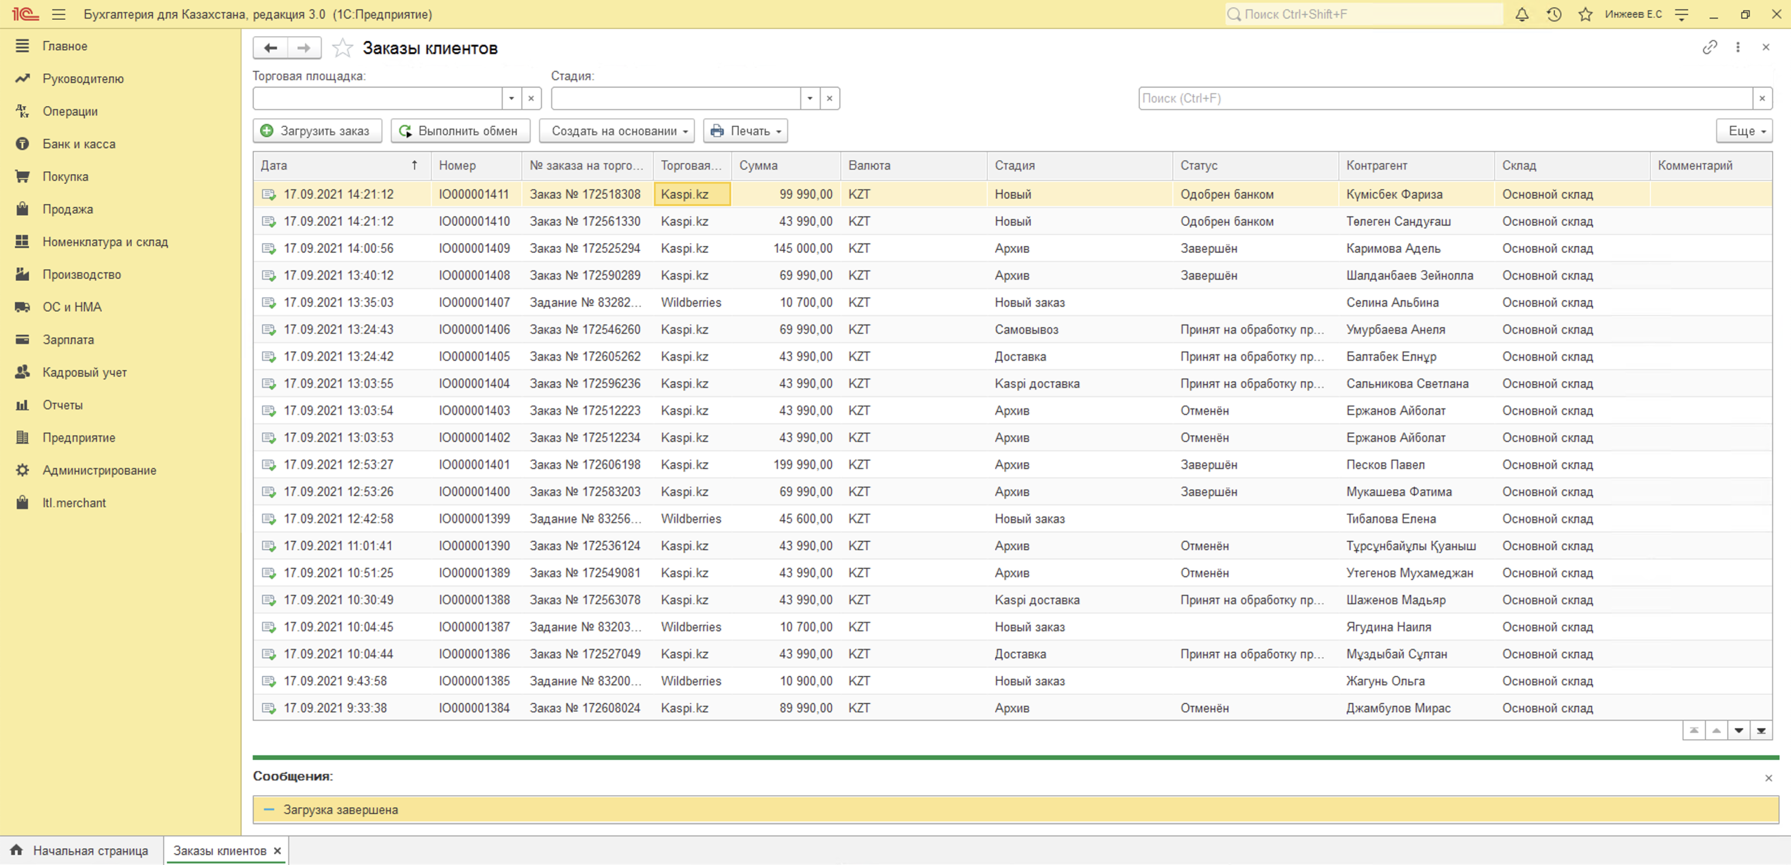
Task: Open the Банк и касса section
Action: (x=79, y=144)
